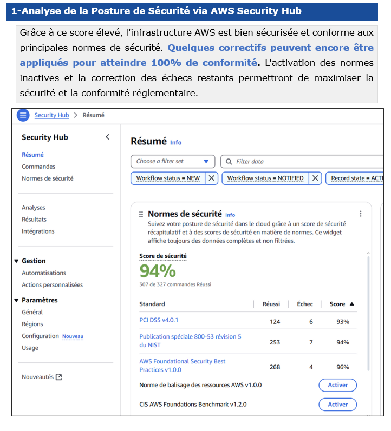Open Actions personnalisées under Gestion

click(53, 285)
